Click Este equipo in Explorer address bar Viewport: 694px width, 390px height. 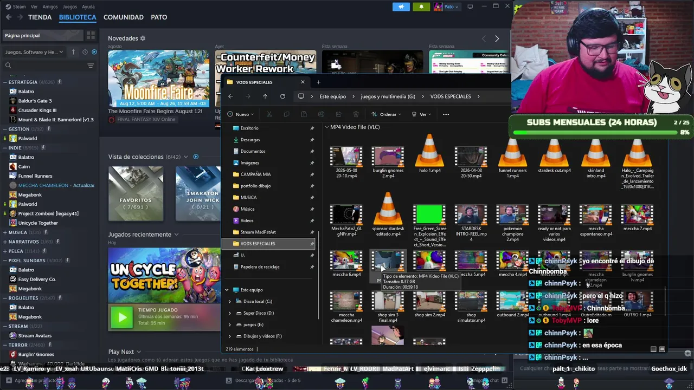point(333,96)
